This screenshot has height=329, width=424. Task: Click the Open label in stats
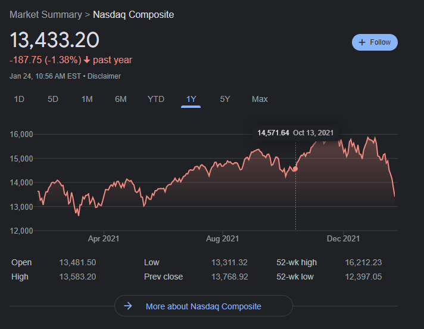[21, 262]
